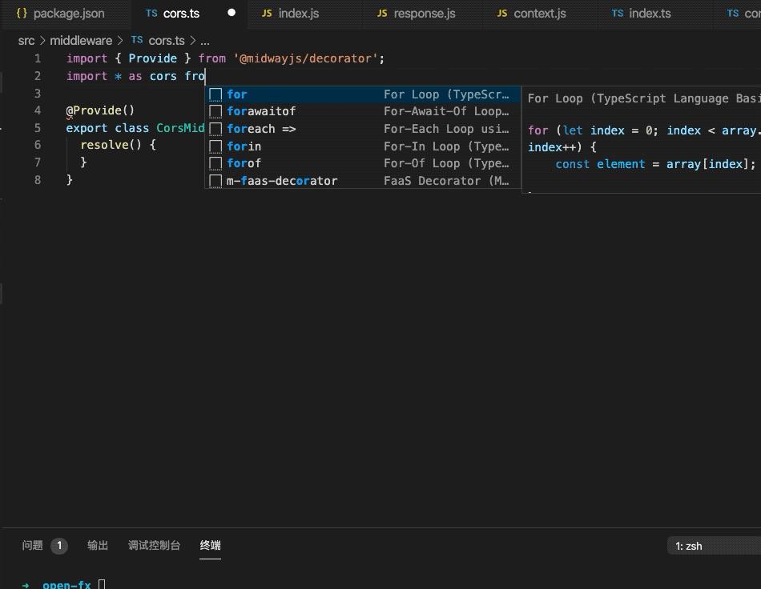
Task: Click 'cors' identifier on line 2
Action: [x=163, y=76]
